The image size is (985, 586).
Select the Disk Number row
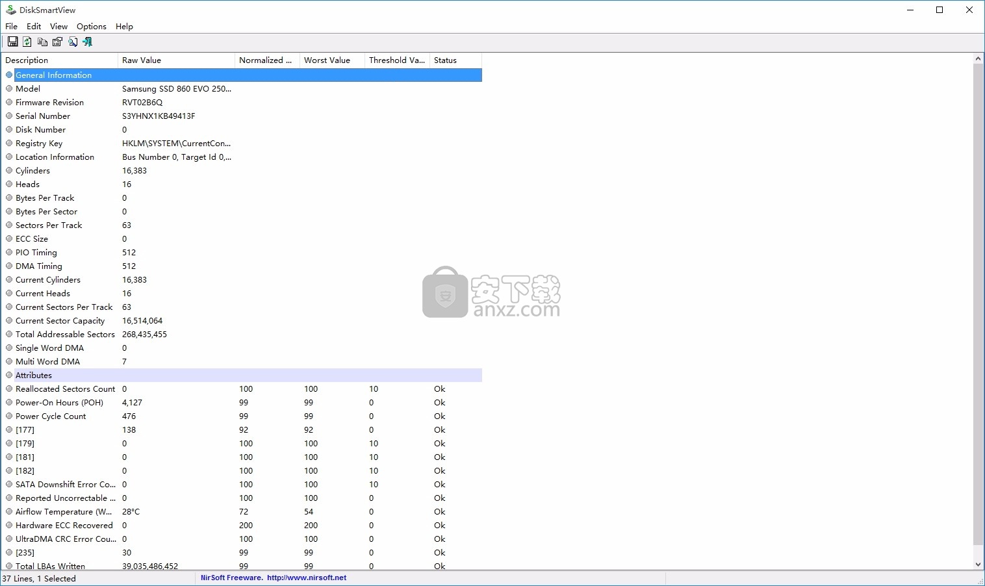coord(242,129)
